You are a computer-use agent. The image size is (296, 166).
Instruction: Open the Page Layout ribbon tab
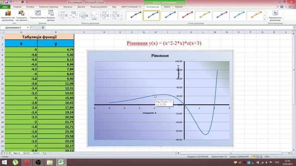pos(49,7)
